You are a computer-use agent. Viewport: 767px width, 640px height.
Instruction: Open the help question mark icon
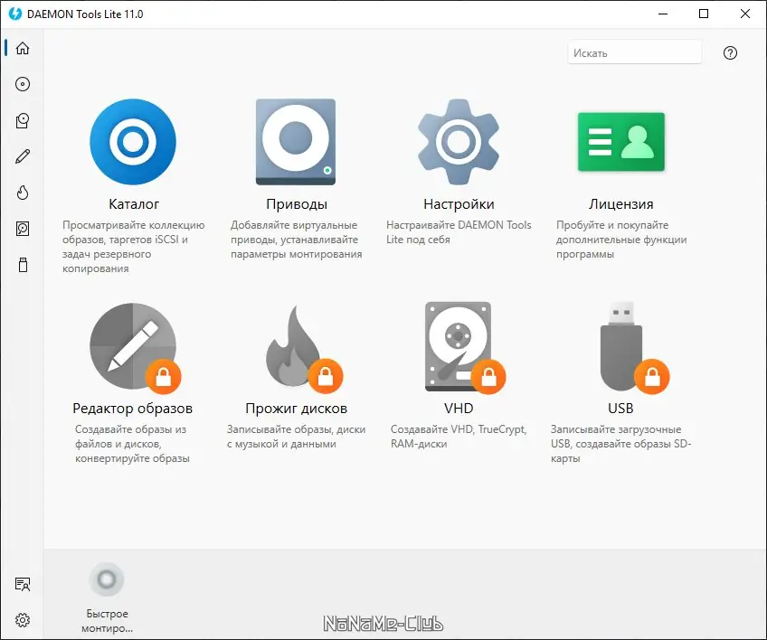[730, 52]
